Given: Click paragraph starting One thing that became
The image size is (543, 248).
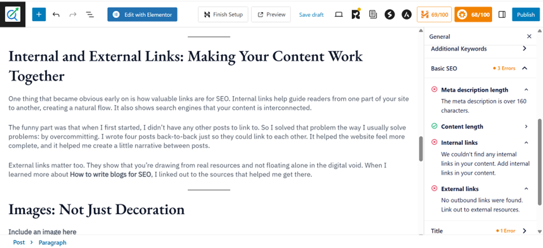Looking at the screenshot, I should click(x=209, y=103).
